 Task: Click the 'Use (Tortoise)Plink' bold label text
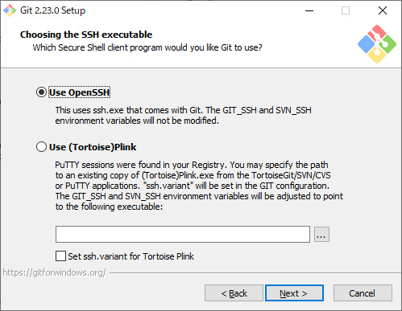(x=93, y=147)
